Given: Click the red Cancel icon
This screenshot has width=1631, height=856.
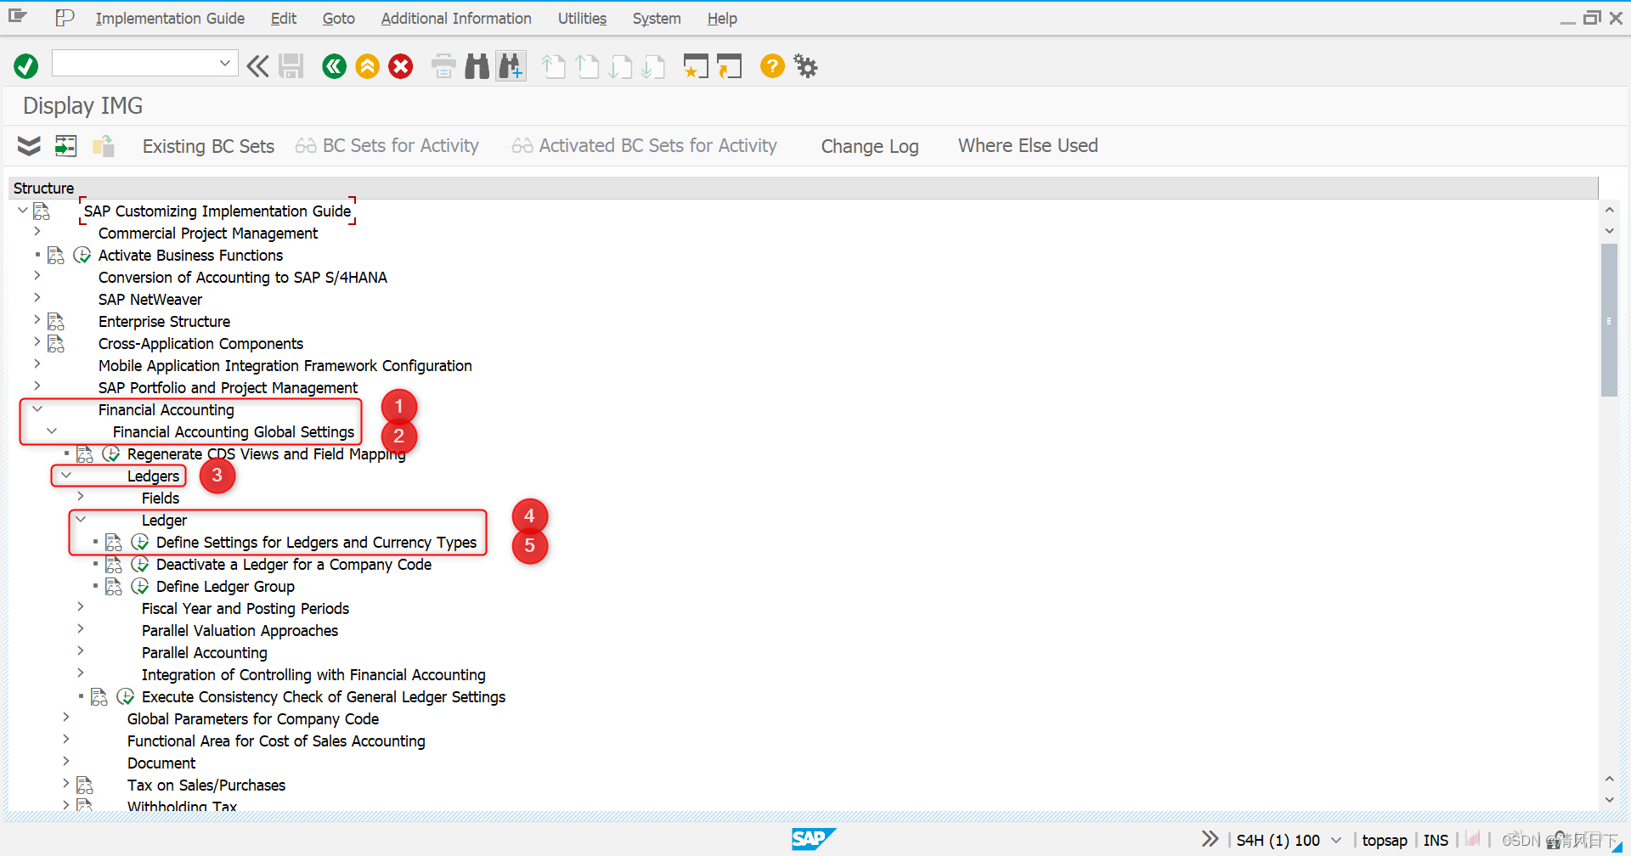Looking at the screenshot, I should coord(401,66).
